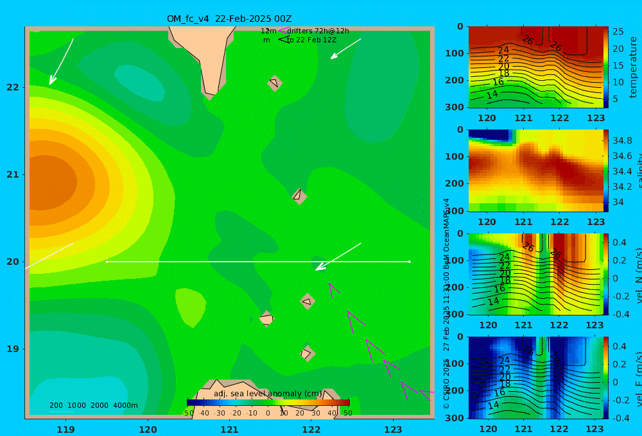Click the magenta drifter arrow in the legend
This screenshot has height=436, width=642.
[x=283, y=30]
